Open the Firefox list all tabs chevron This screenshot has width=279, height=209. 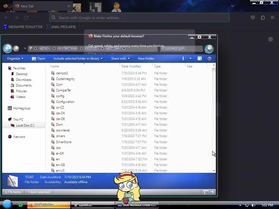click(x=233, y=6)
